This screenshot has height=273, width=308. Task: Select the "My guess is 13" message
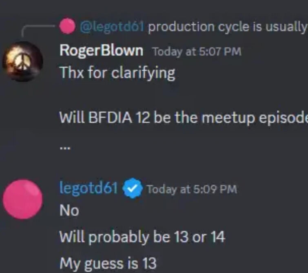108,264
